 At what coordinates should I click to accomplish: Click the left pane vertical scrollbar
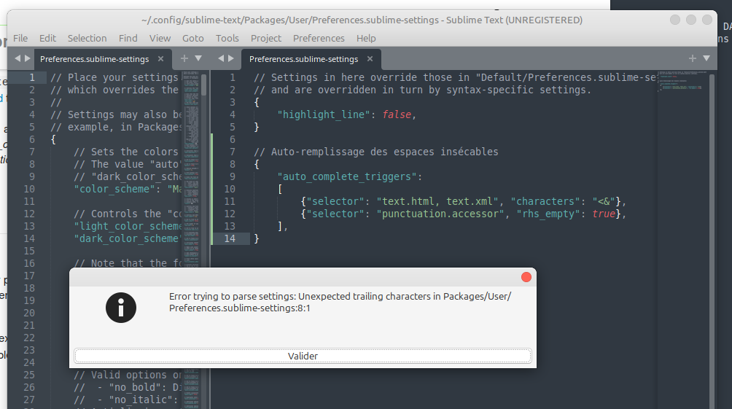[x=204, y=85]
